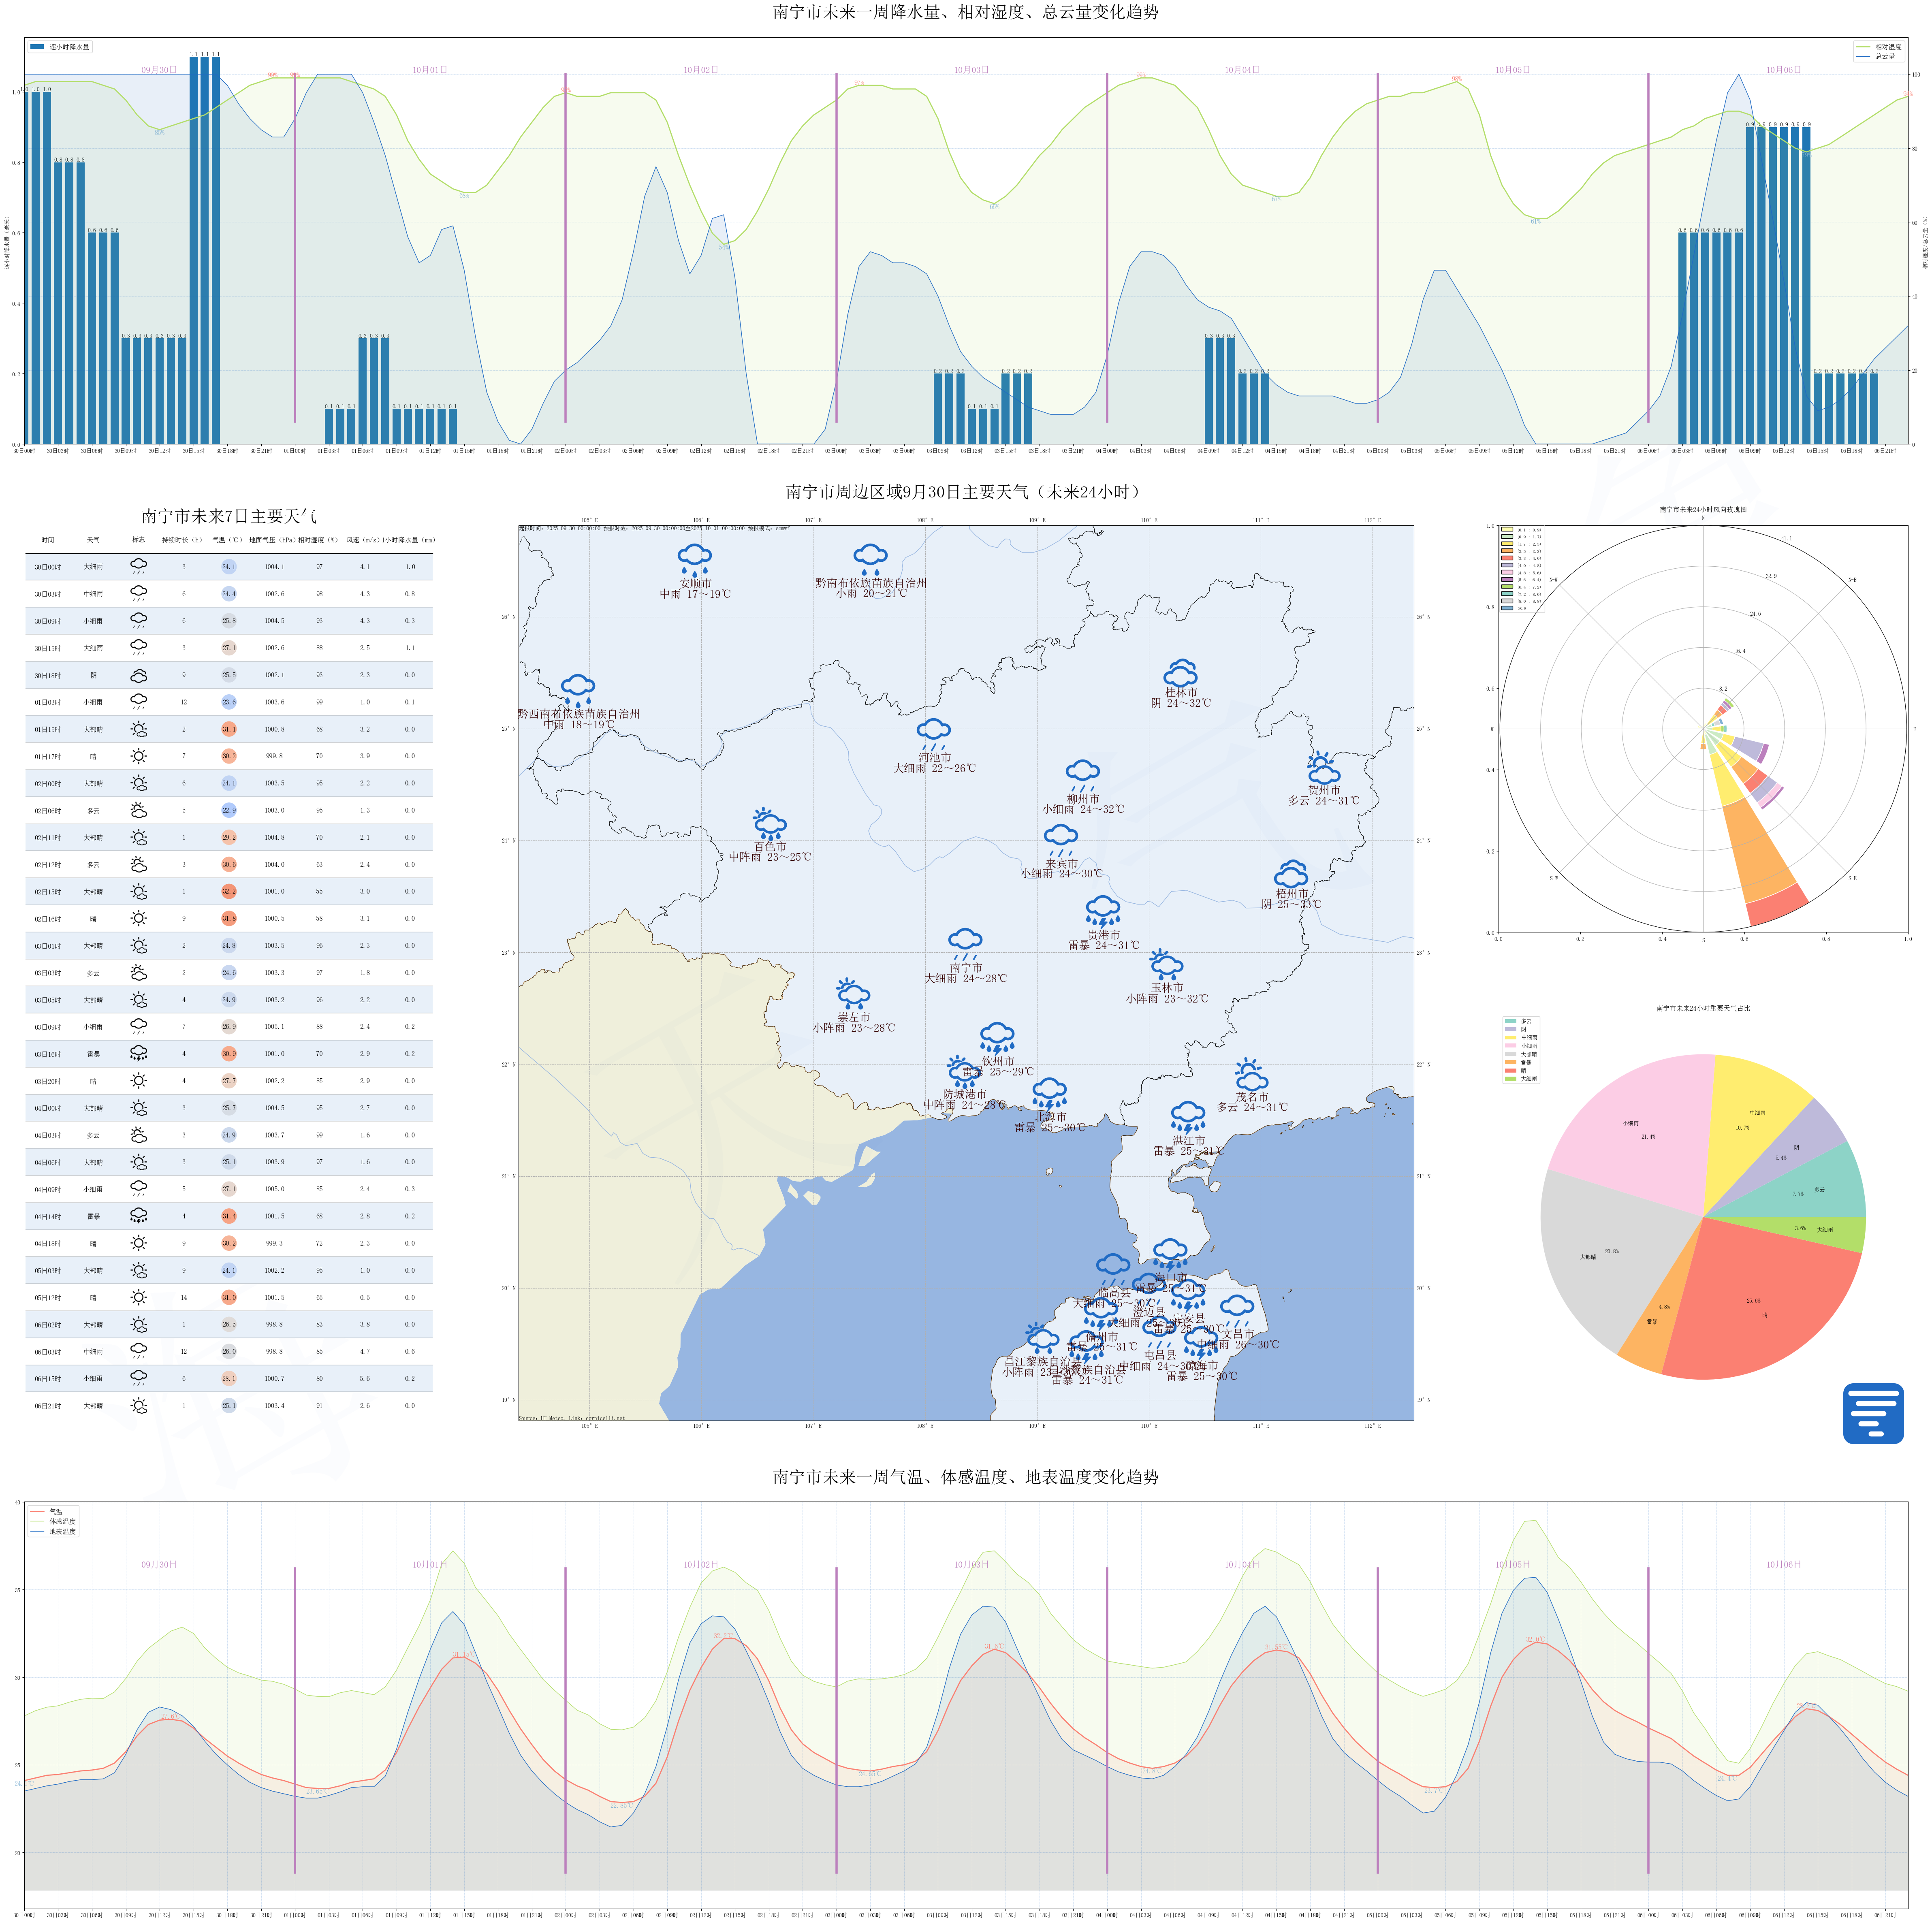Click the 持续时长 (h) table column header
1932x1922 pixels.
point(182,540)
